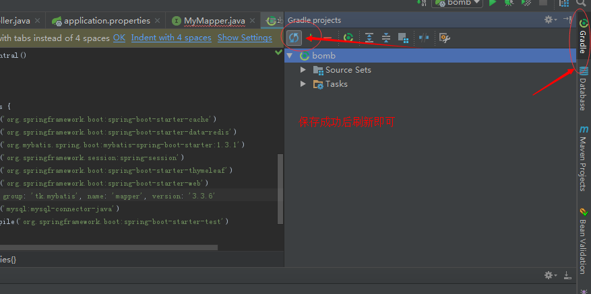Click the spring-boot-starter-web dependency line
591x294 pixels.
tap(104, 183)
